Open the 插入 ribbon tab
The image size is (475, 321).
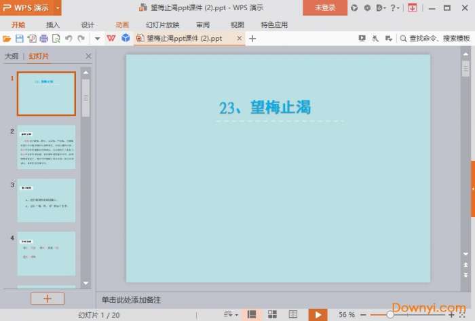click(53, 25)
